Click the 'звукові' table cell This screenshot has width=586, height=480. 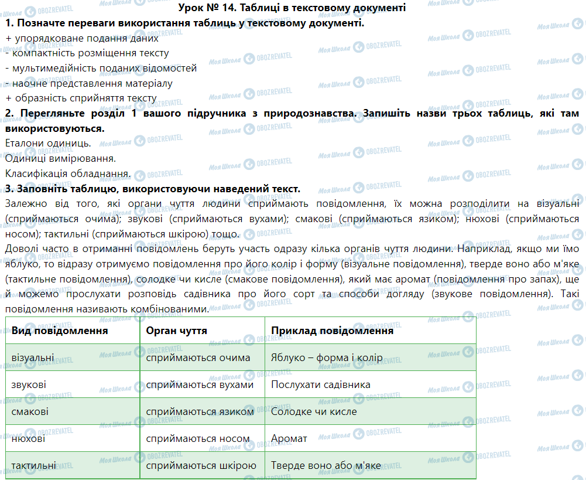[29, 384]
